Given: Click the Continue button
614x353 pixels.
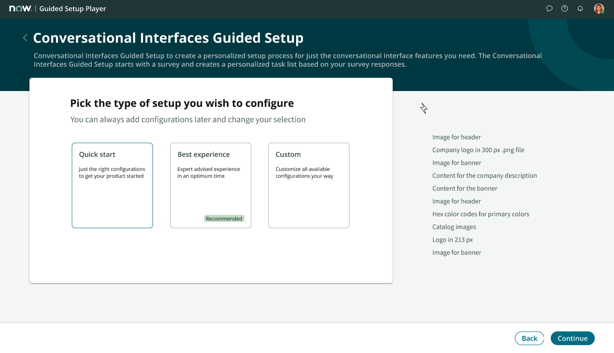Looking at the screenshot, I should [x=573, y=338].
